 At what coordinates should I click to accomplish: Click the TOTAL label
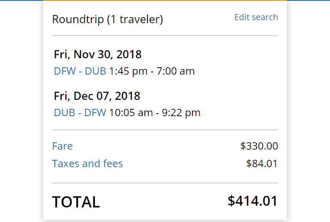coord(76,202)
